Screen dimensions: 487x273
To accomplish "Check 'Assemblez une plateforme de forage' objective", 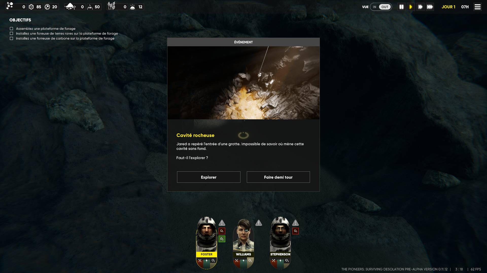I will pos(11,29).
